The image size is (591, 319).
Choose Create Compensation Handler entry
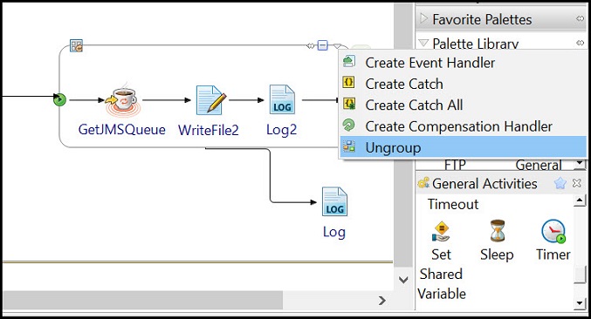point(464,126)
